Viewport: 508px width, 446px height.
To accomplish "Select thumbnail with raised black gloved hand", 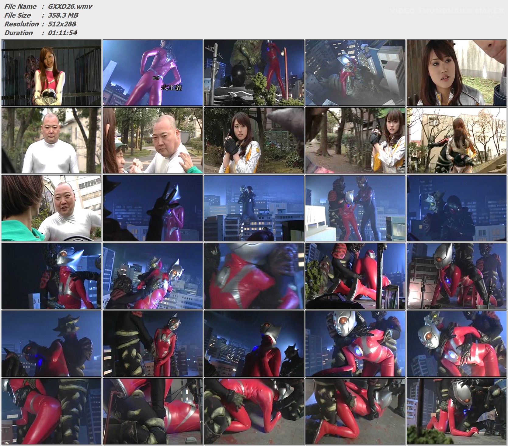I will (153, 208).
